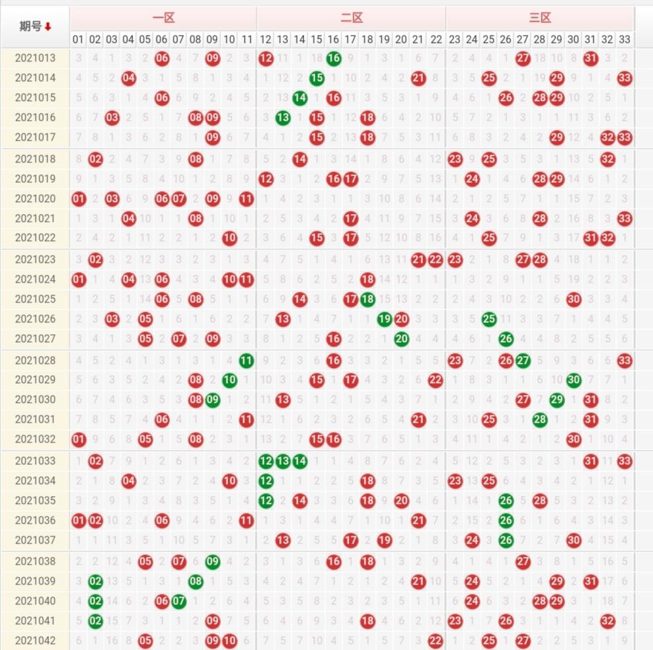Click red ball 12 in row 2021019
653x650 pixels.
[x=266, y=179]
